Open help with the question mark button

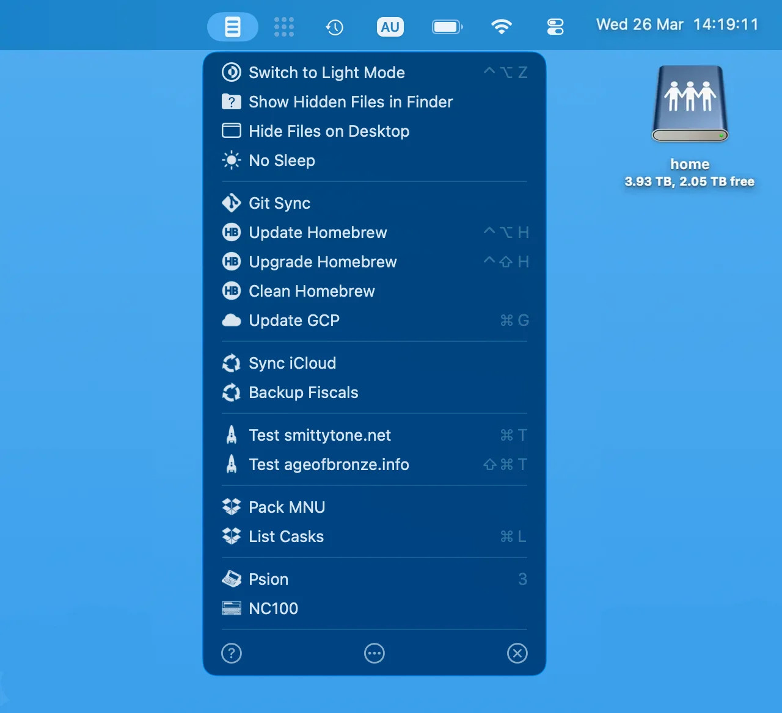pyautogui.click(x=232, y=653)
